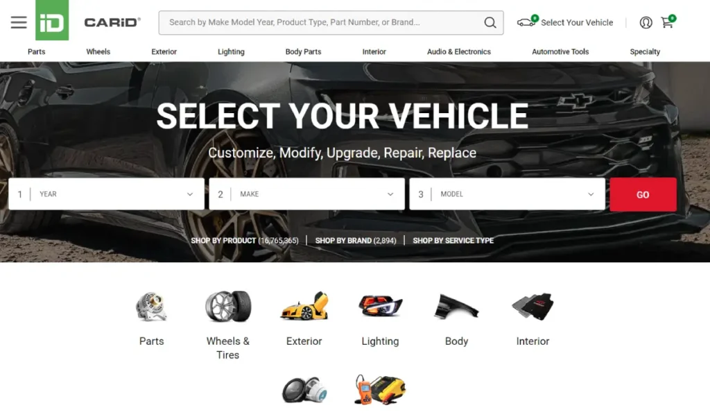Click the green iD logo

(x=52, y=20)
